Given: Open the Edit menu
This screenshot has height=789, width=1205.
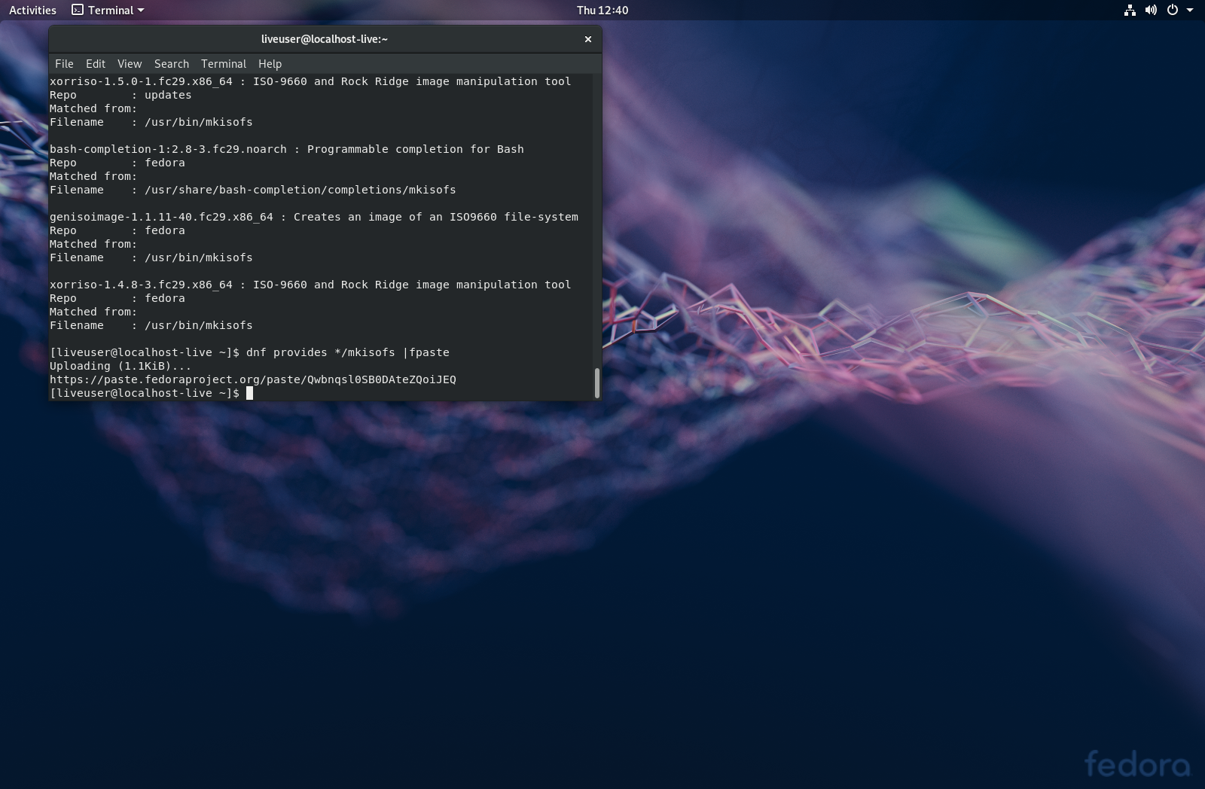Looking at the screenshot, I should 96,64.
